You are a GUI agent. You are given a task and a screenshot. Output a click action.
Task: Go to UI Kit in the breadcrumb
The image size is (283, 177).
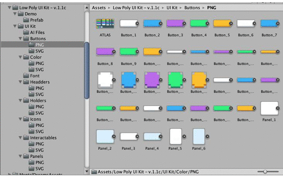pyautogui.click(x=172, y=8)
